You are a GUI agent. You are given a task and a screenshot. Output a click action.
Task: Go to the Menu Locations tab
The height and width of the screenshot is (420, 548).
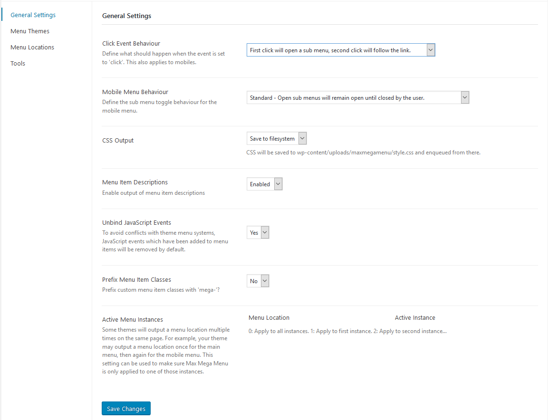tap(32, 47)
